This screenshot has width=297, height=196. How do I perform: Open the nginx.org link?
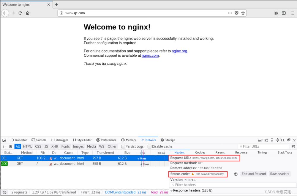[x=179, y=51]
